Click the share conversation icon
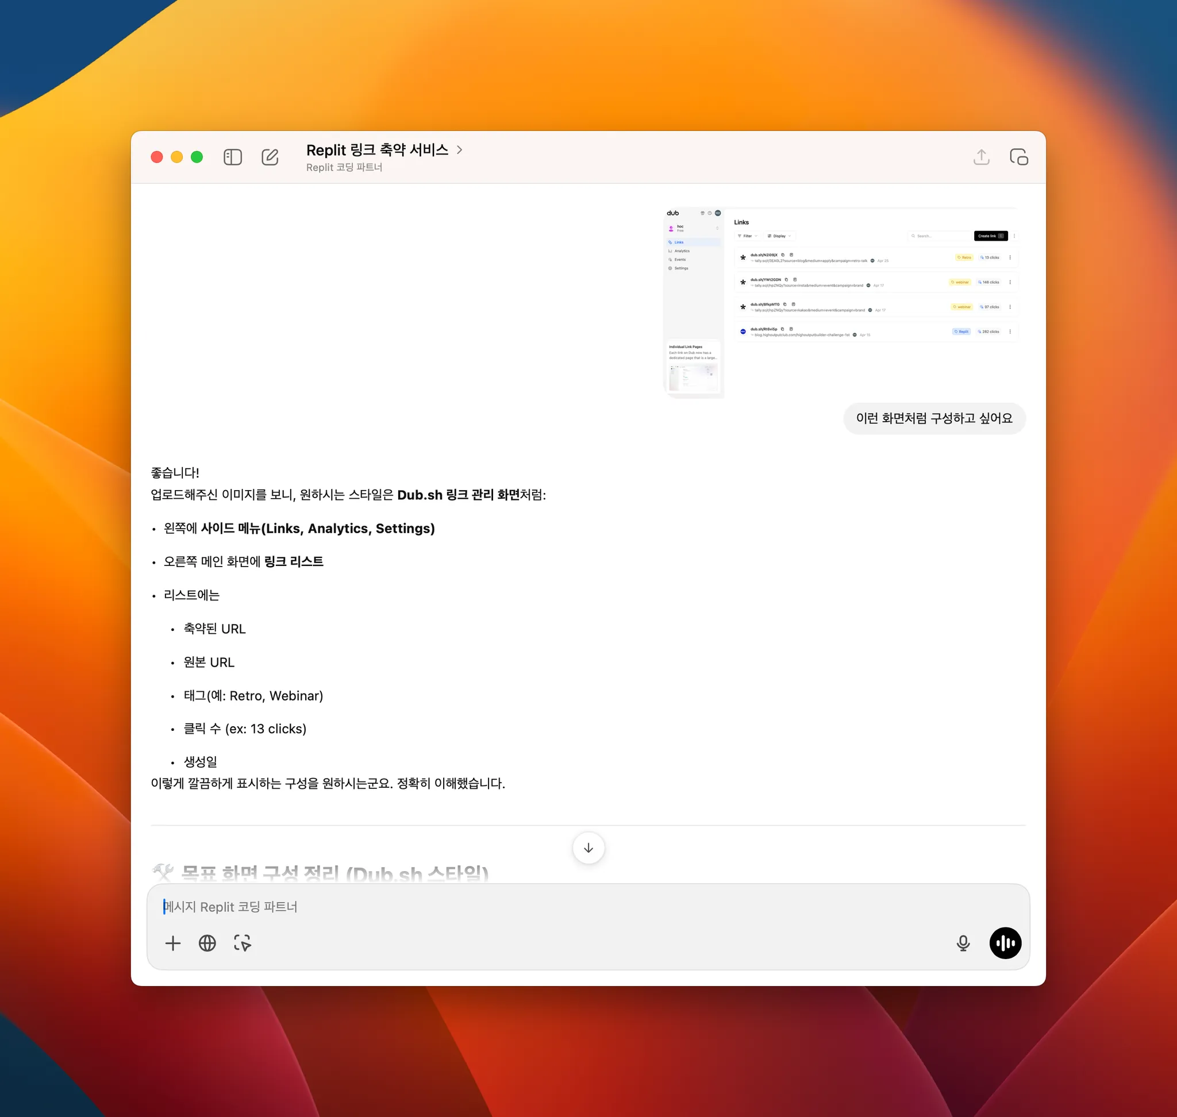Image resolution: width=1177 pixels, height=1117 pixels. (x=981, y=157)
